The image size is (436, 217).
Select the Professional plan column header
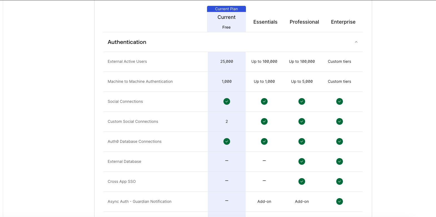pos(304,22)
